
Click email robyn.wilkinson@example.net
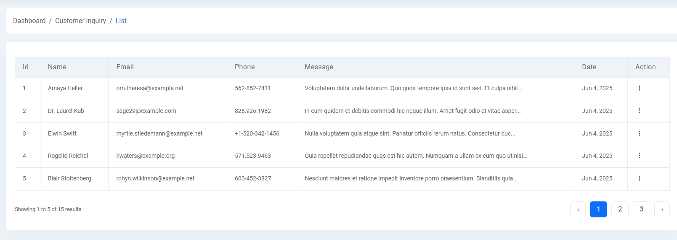point(155,178)
